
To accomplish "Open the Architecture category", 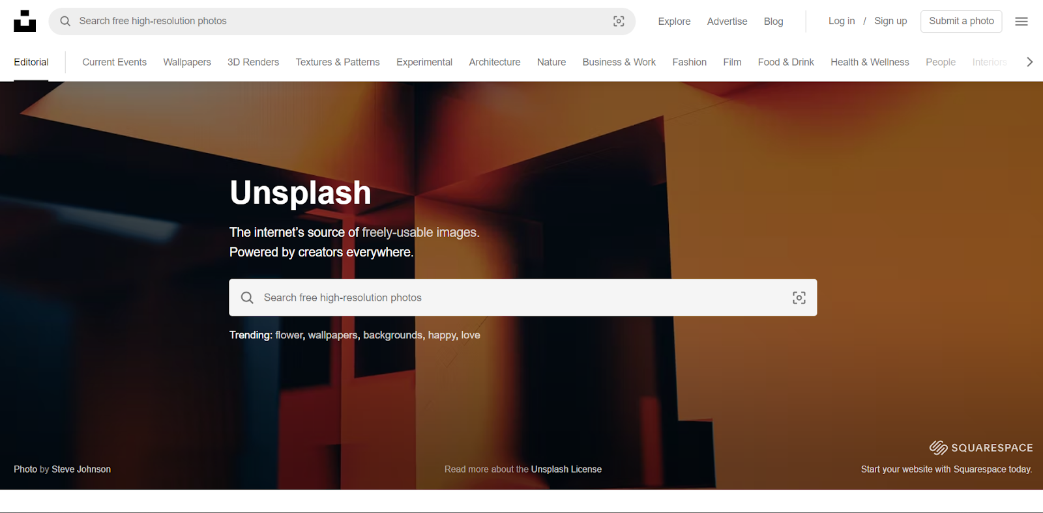I will [x=495, y=62].
